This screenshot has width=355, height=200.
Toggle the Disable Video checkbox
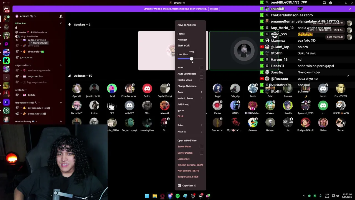[x=201, y=80]
